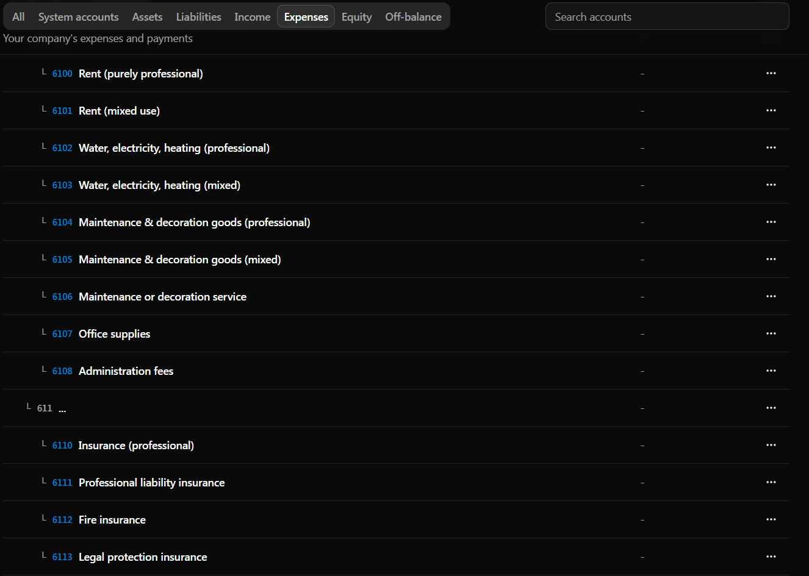This screenshot has width=809, height=576.
Task: Open the more-options menu for Rent (purely professional)
Action: click(771, 73)
